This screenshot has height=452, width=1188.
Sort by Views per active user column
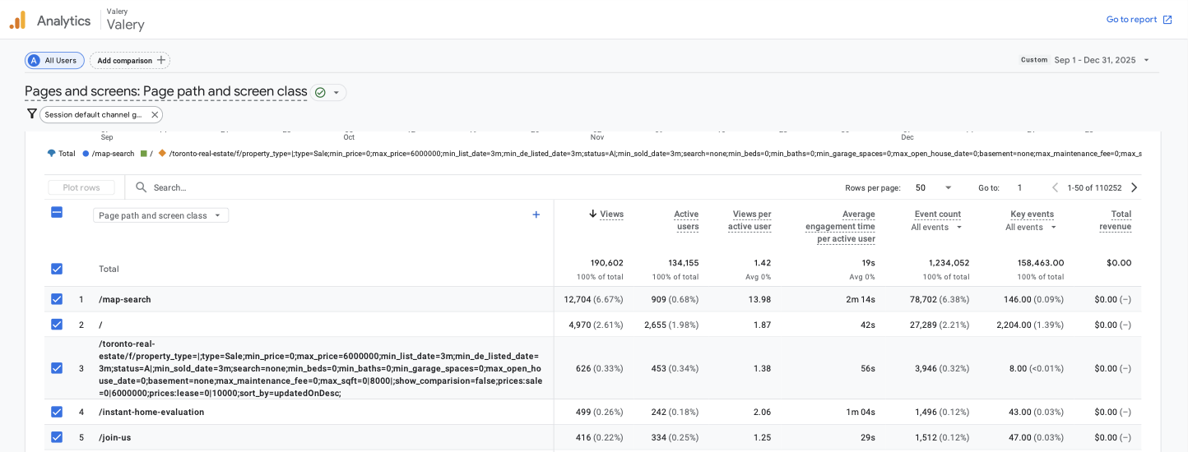[x=749, y=220]
